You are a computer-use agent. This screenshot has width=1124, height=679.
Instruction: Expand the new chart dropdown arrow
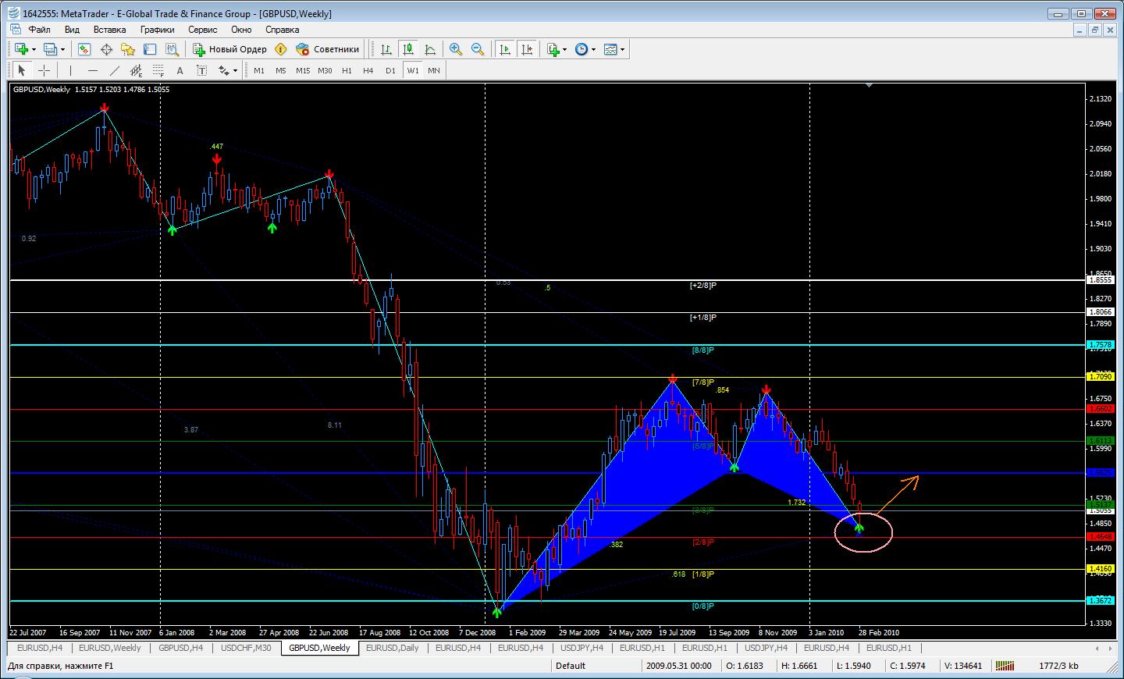point(34,49)
